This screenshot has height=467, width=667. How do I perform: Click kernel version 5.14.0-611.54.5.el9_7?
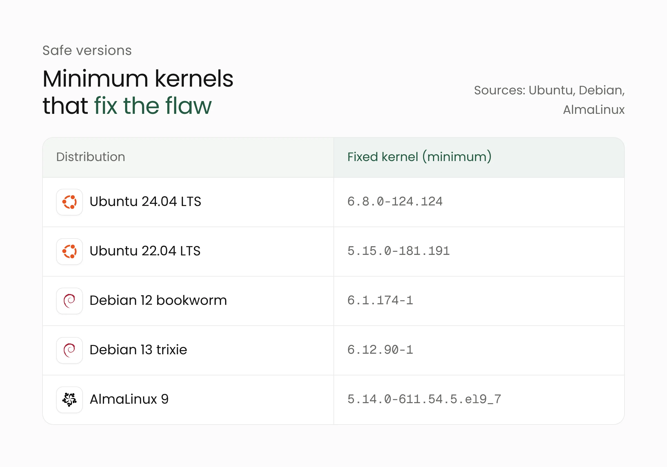coord(424,399)
